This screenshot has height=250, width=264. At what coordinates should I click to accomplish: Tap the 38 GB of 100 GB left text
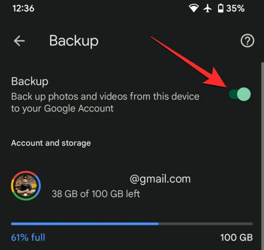(x=96, y=194)
